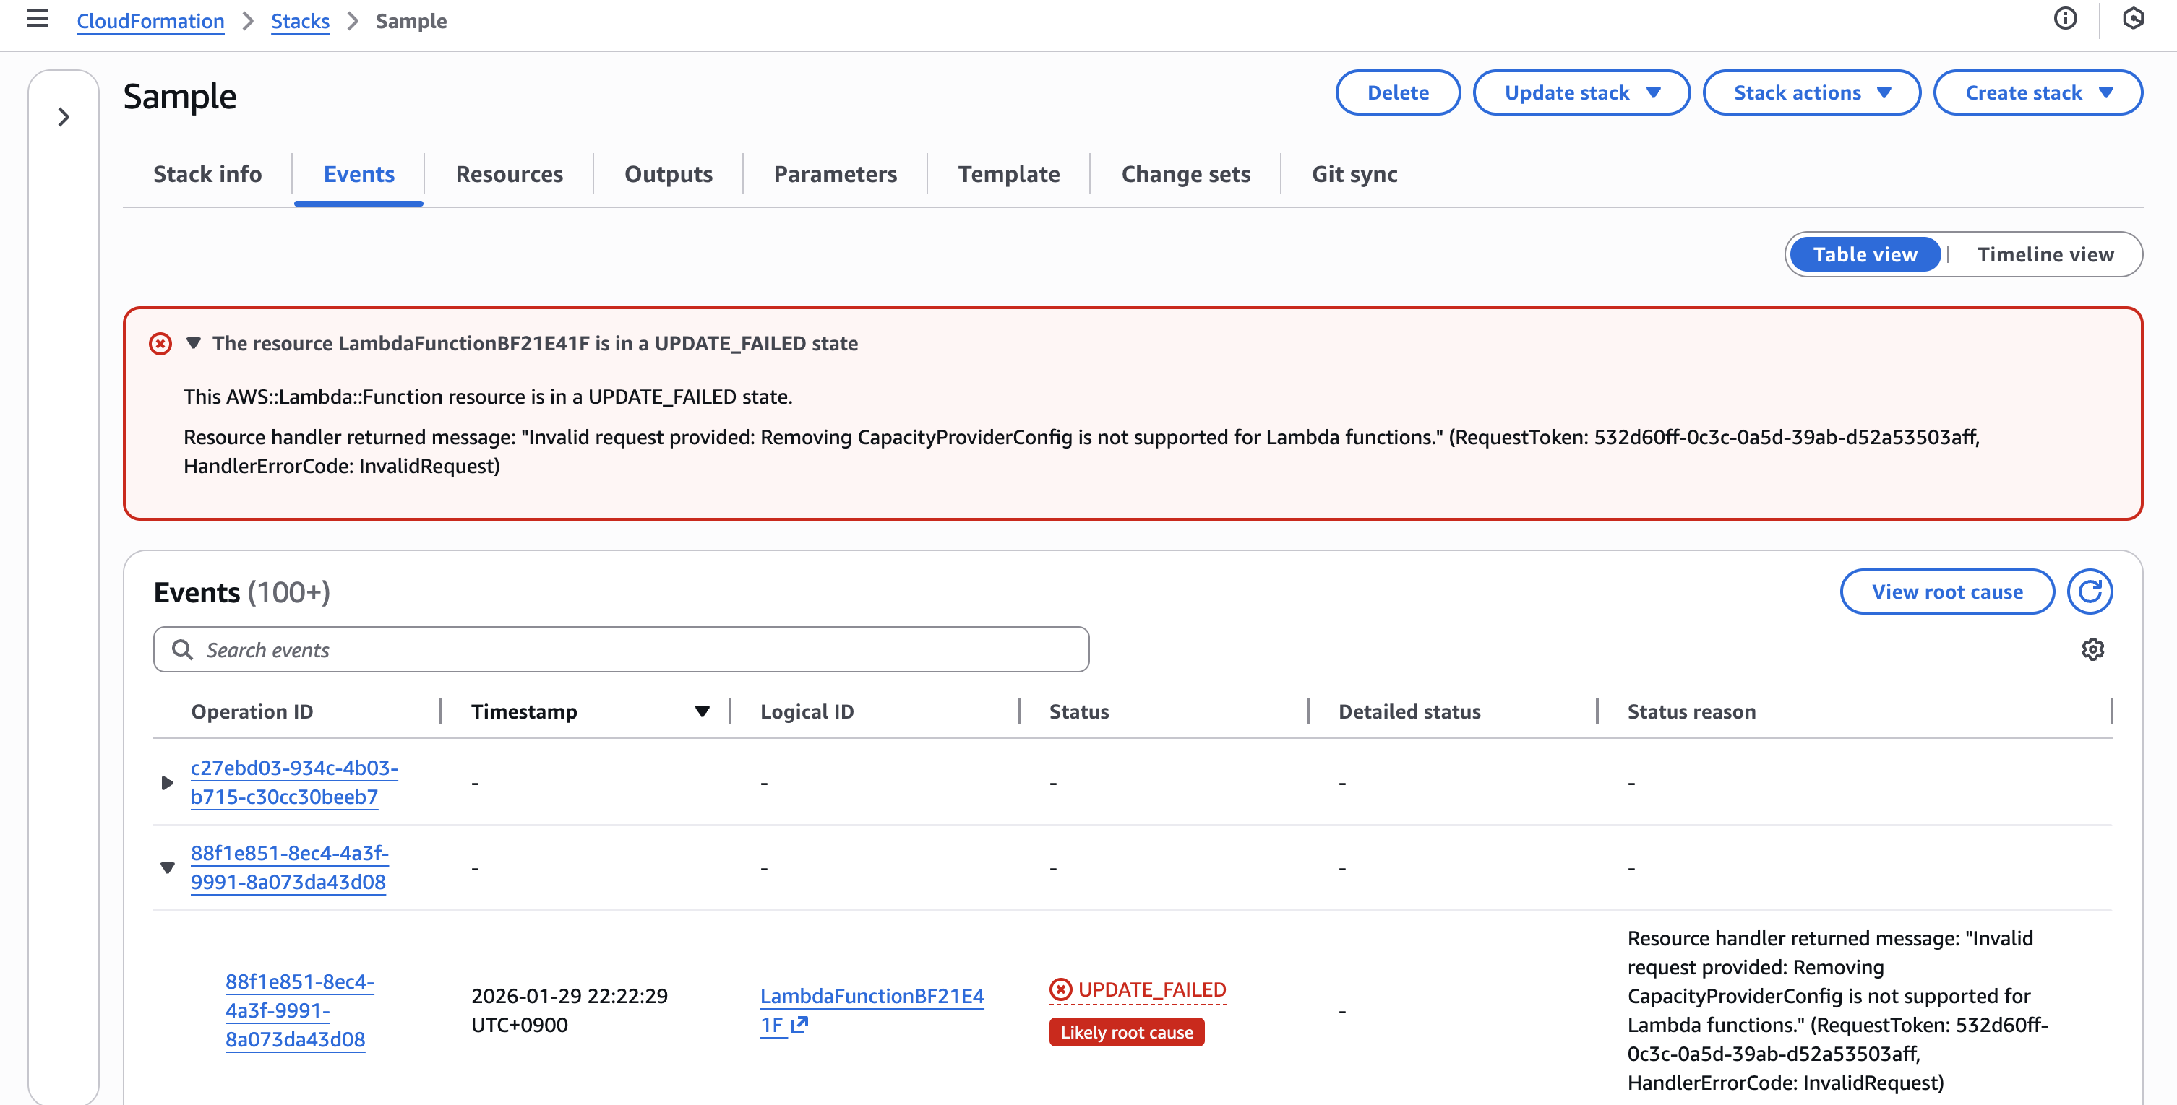
Task: Click the info circle icon
Action: [2064, 19]
